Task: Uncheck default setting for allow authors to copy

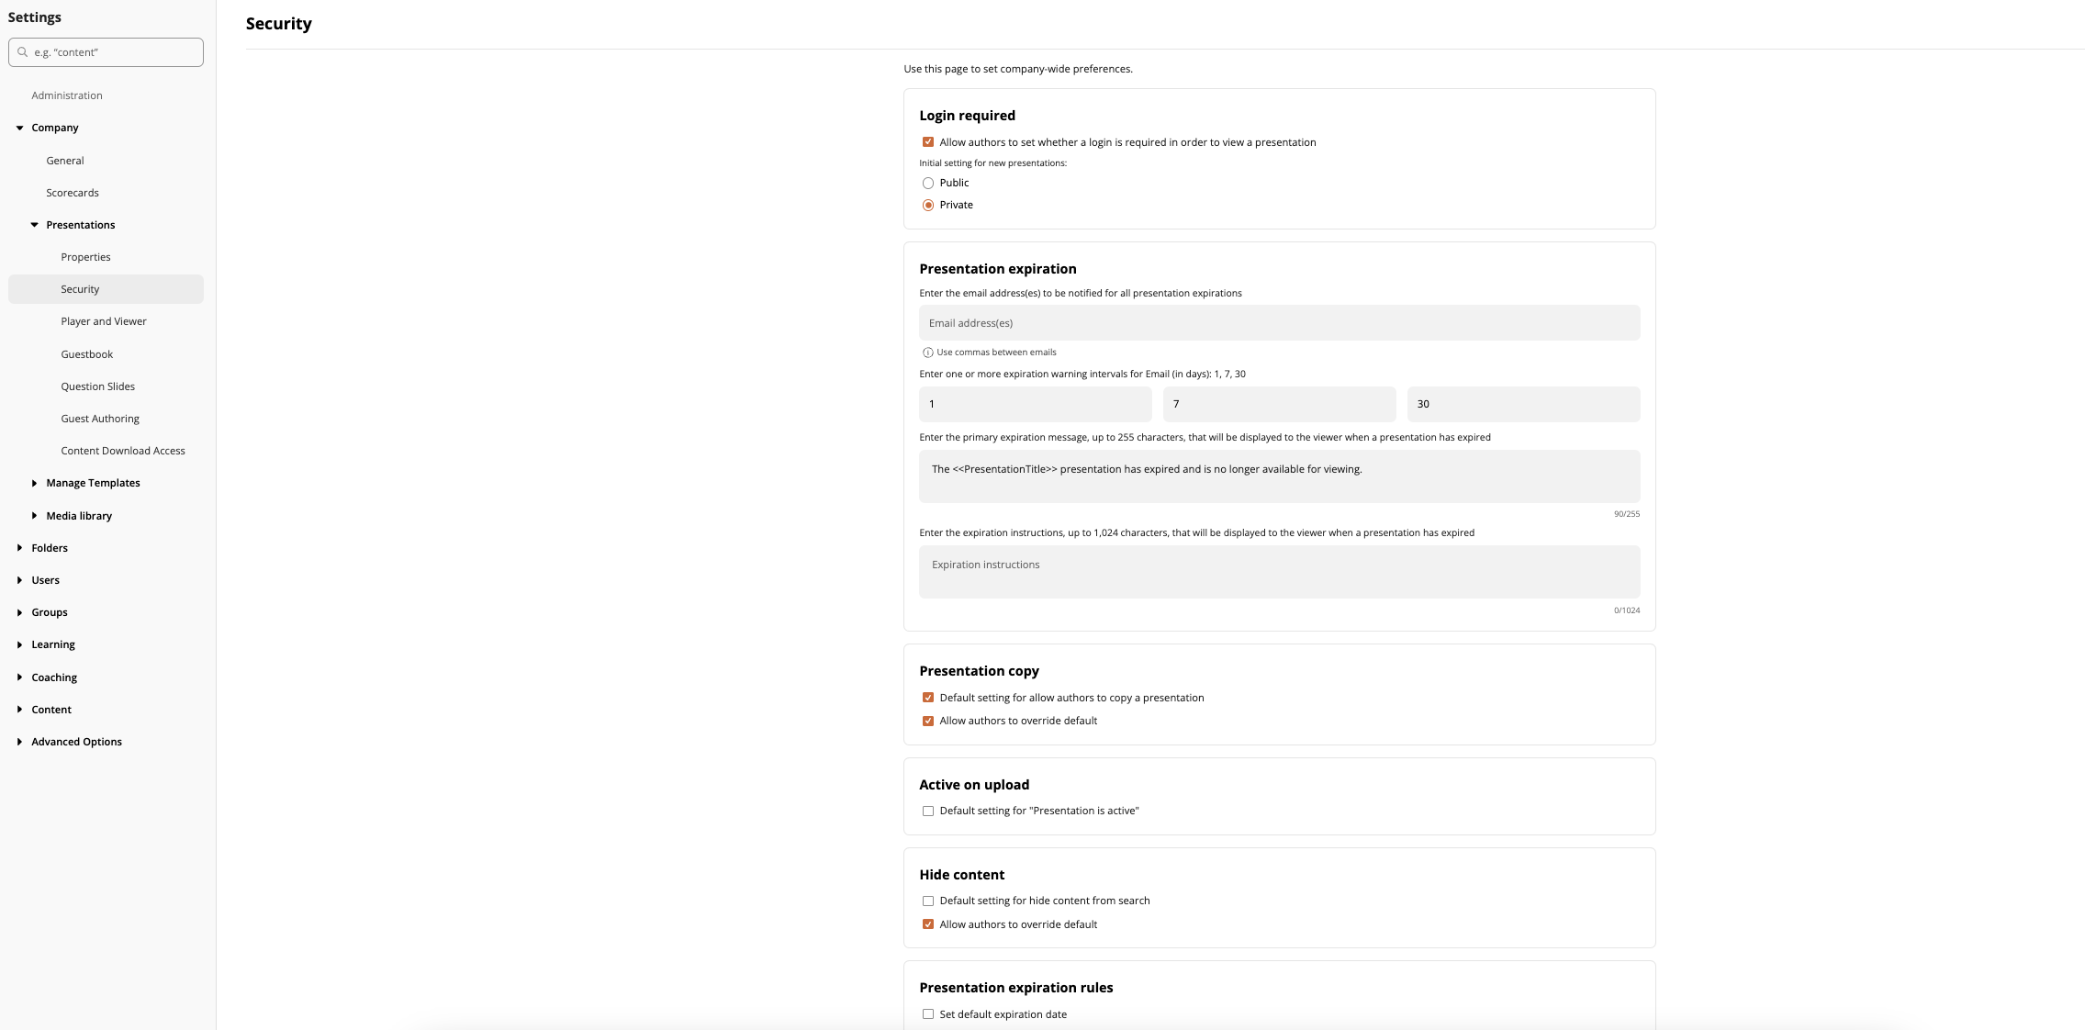Action: (x=927, y=698)
